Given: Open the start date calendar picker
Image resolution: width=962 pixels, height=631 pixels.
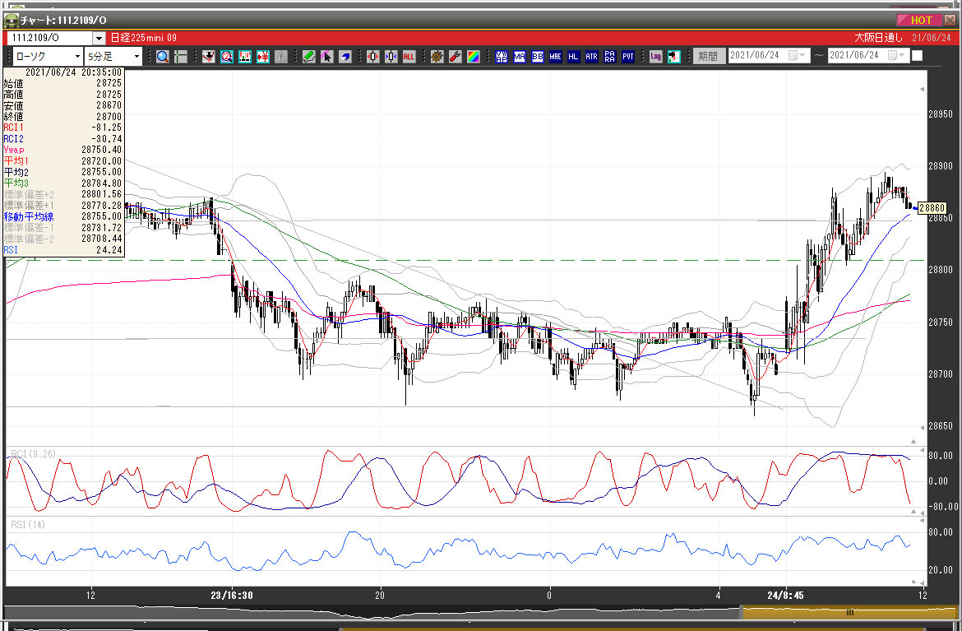Looking at the screenshot, I should (x=794, y=56).
